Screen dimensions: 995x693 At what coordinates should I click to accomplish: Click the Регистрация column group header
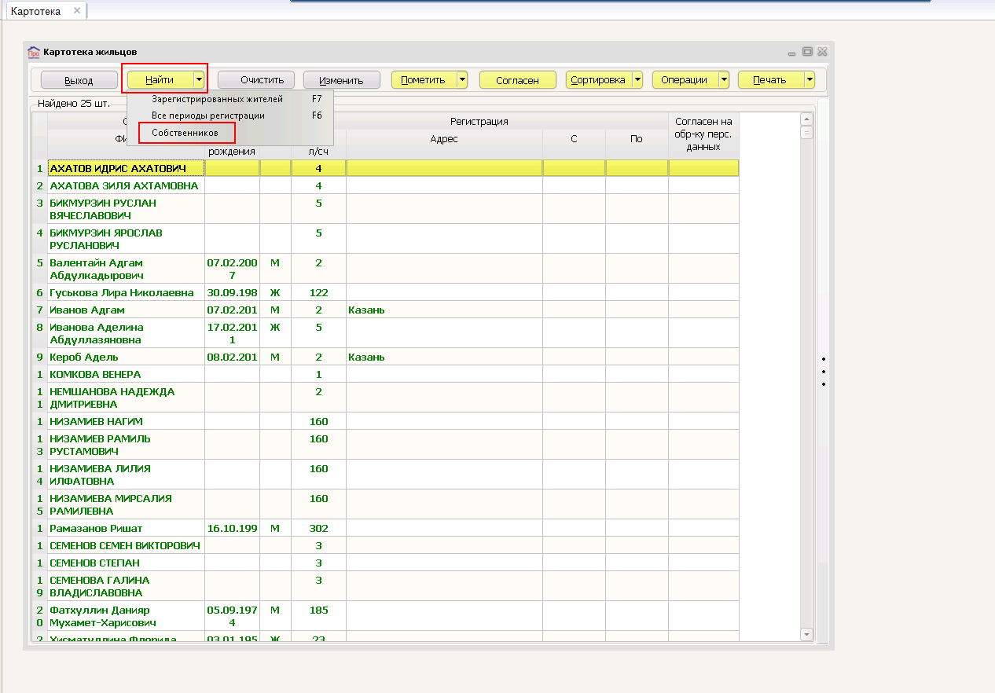coord(479,121)
